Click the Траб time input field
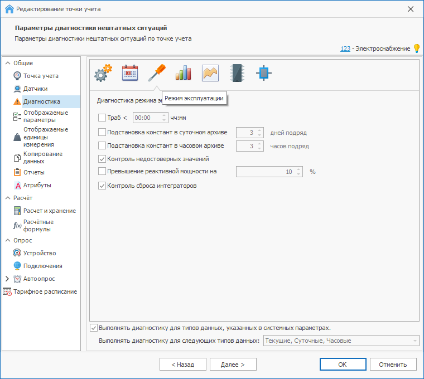The height and width of the screenshot is (379, 424). coord(146,118)
